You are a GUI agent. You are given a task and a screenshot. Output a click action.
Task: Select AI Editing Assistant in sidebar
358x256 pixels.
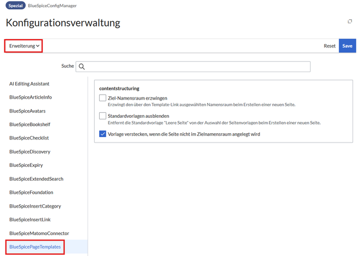pyautogui.click(x=37, y=84)
